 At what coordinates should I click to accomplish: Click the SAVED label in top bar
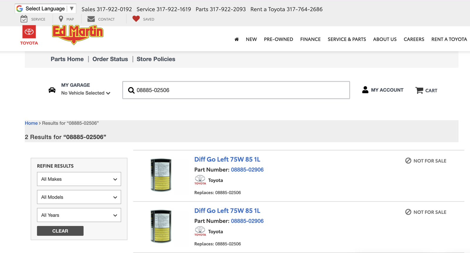(x=149, y=19)
